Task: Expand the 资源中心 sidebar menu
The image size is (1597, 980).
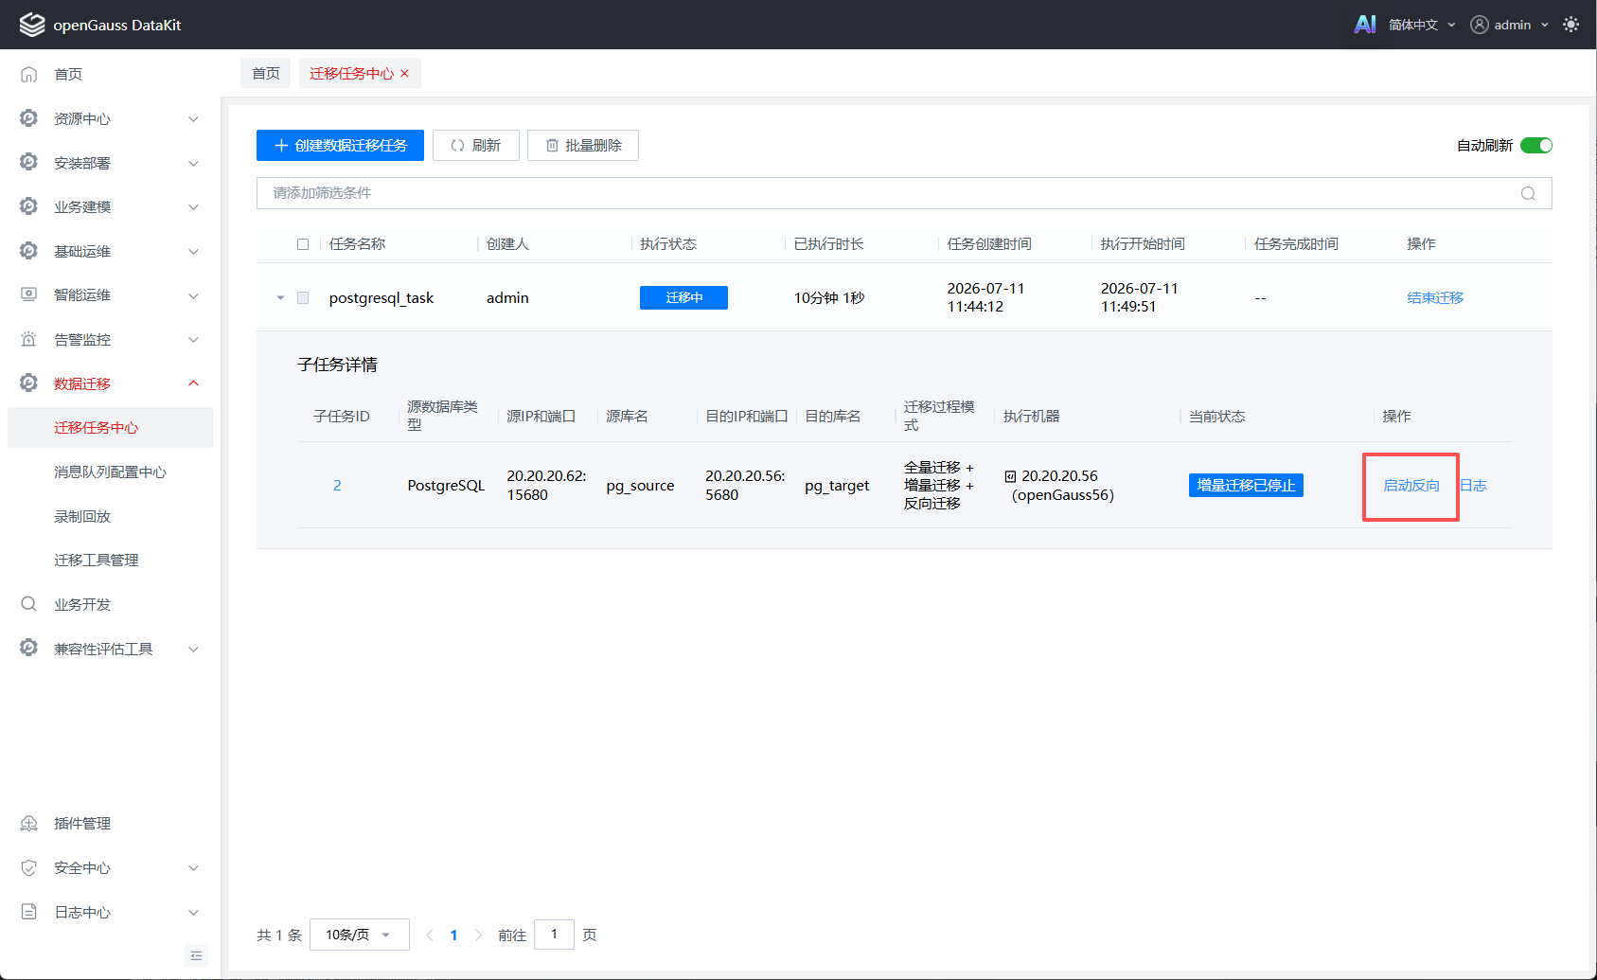Action: [x=110, y=118]
